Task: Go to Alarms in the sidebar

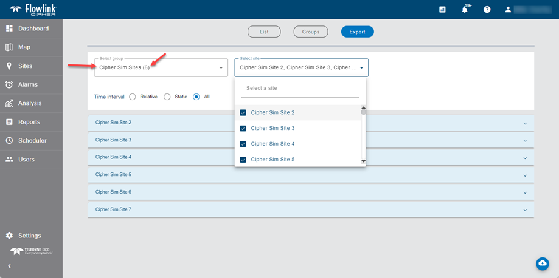Action: click(27, 84)
